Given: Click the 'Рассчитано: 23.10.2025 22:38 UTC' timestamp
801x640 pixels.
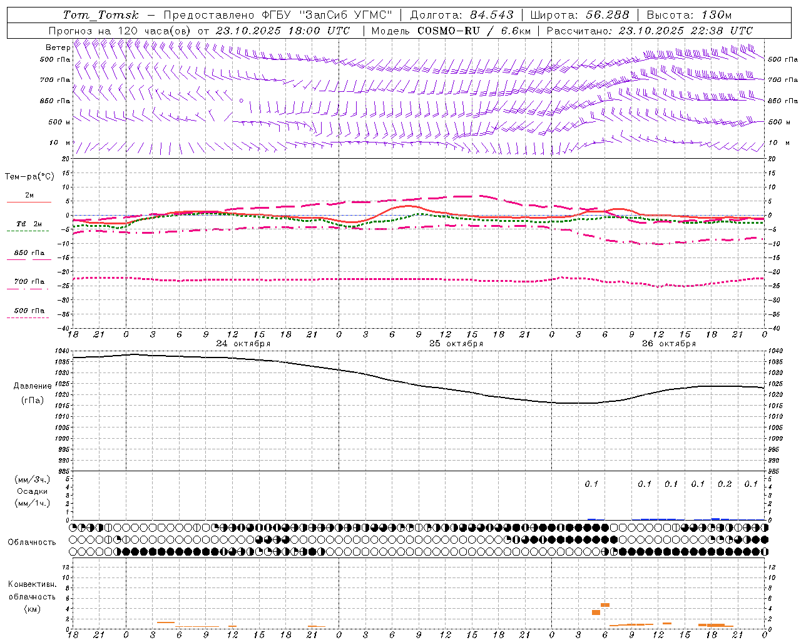Looking at the screenshot, I should (650, 31).
